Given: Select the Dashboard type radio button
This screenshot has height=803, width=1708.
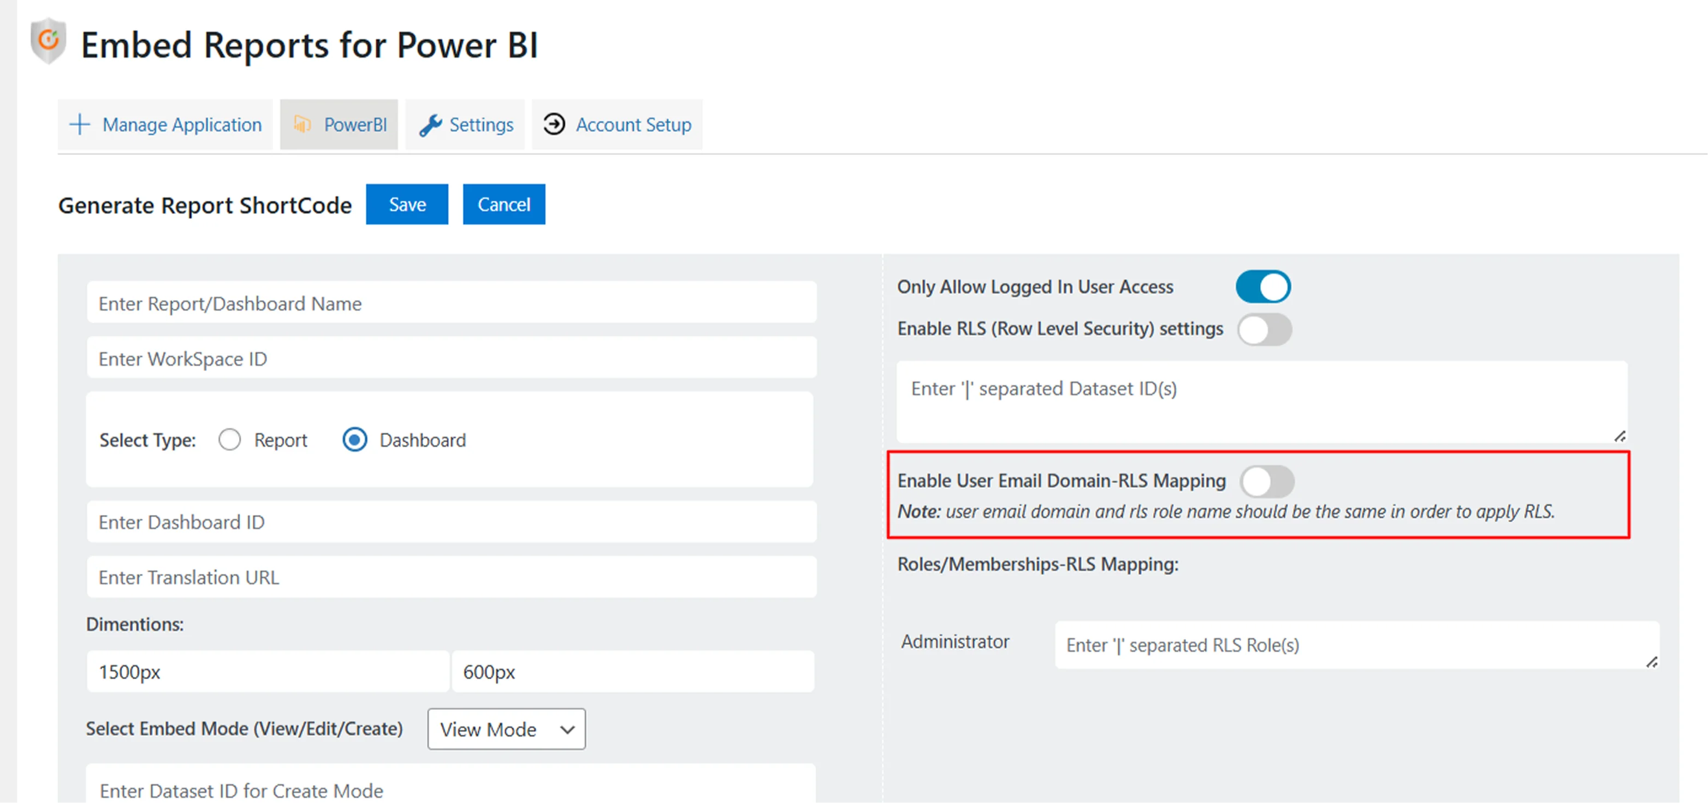Looking at the screenshot, I should 355,440.
